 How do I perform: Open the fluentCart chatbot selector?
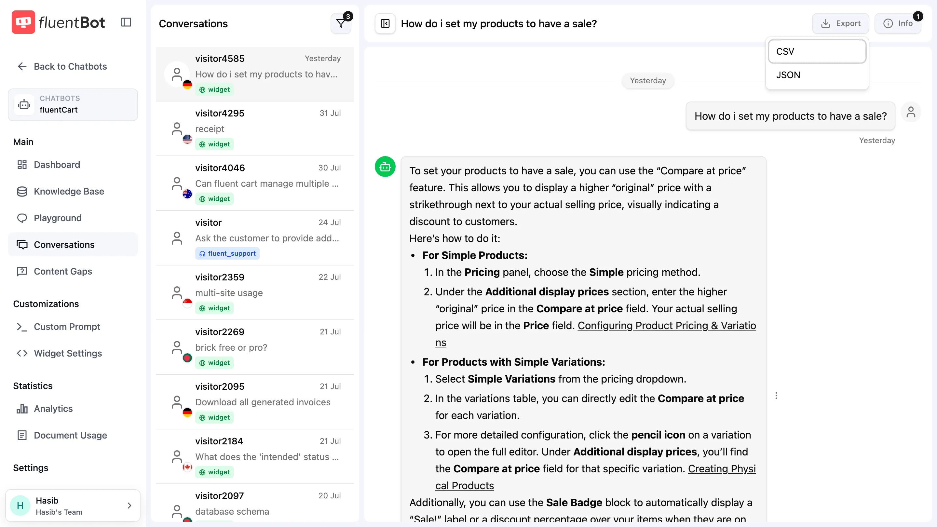point(73,104)
